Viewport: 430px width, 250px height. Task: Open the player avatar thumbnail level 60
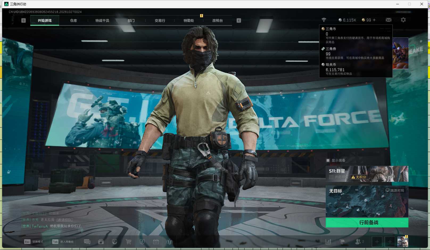403,242
